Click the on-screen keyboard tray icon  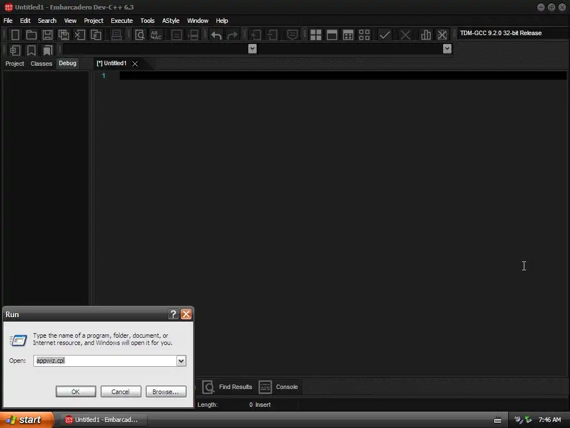click(x=497, y=420)
